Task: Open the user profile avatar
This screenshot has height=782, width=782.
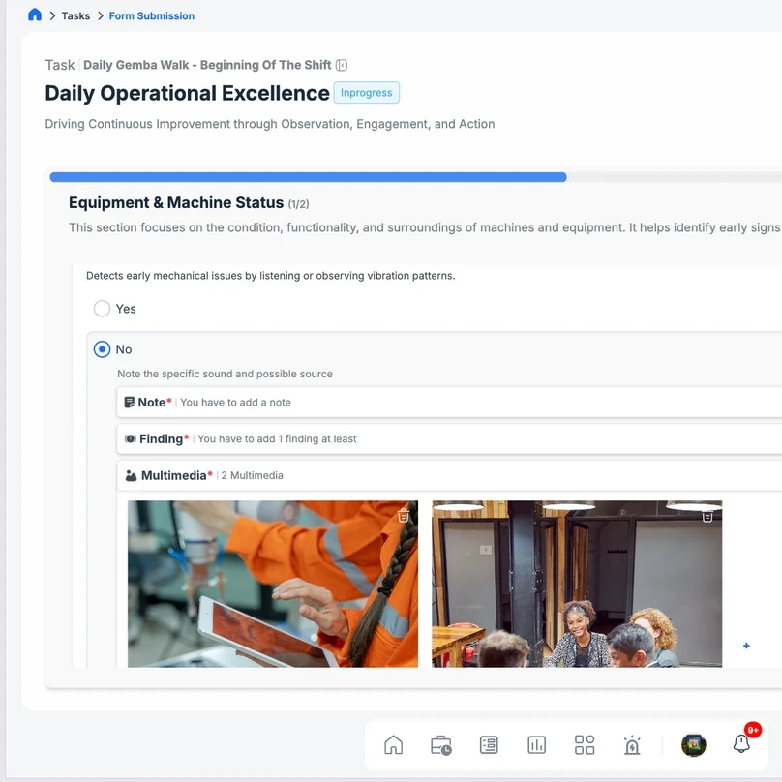Action: tap(694, 745)
